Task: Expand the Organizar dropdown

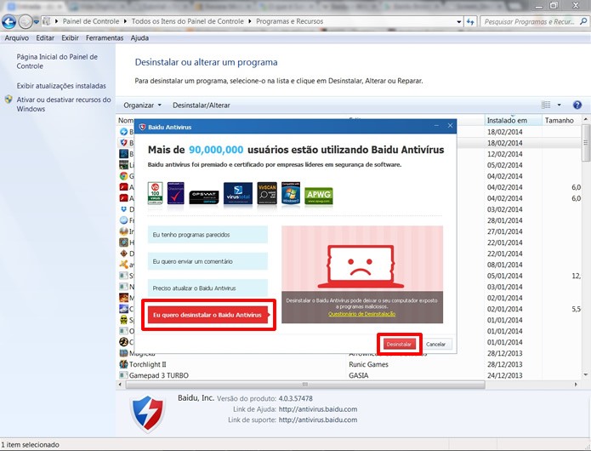Action: coord(143,106)
